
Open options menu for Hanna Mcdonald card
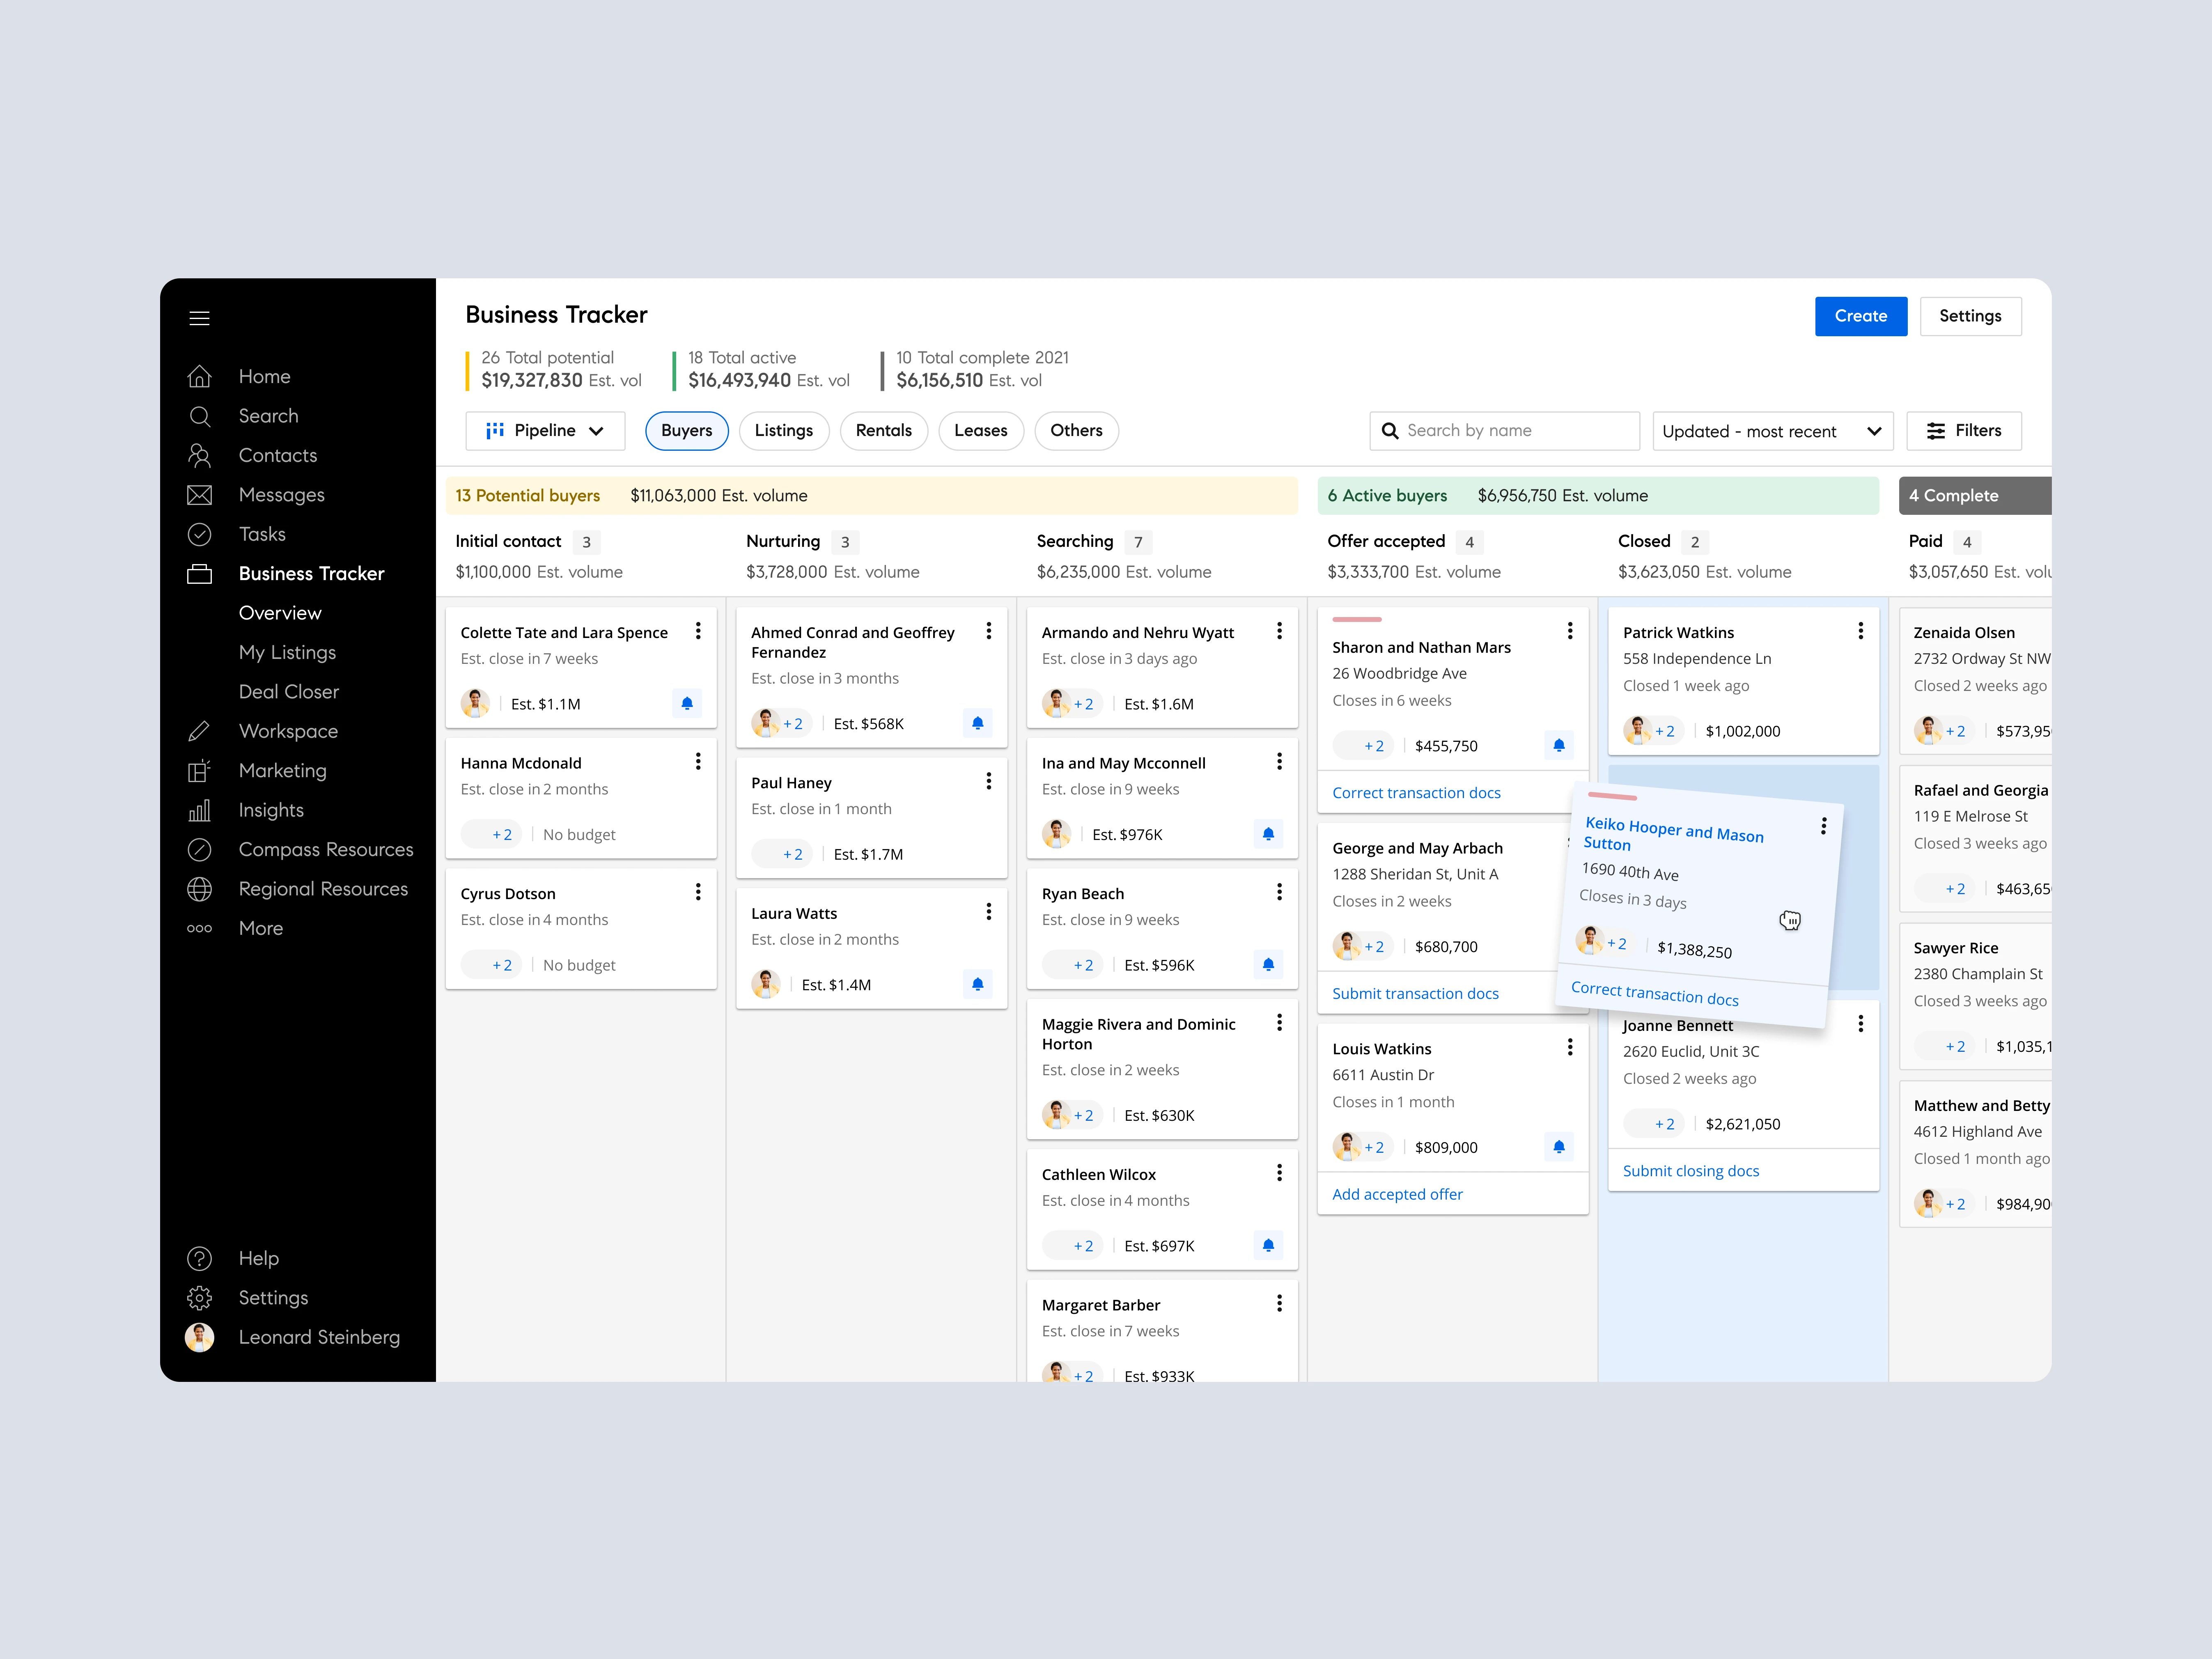698,762
